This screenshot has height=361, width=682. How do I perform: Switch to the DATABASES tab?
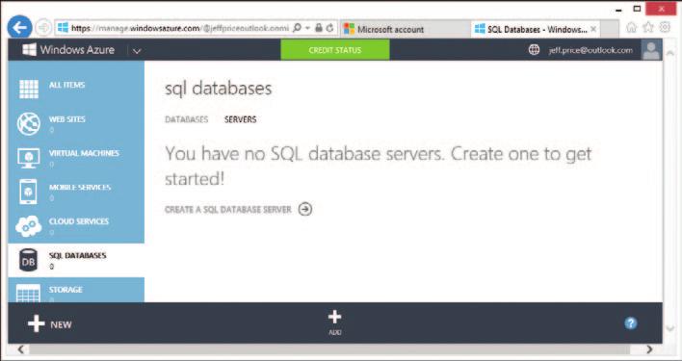(x=187, y=119)
